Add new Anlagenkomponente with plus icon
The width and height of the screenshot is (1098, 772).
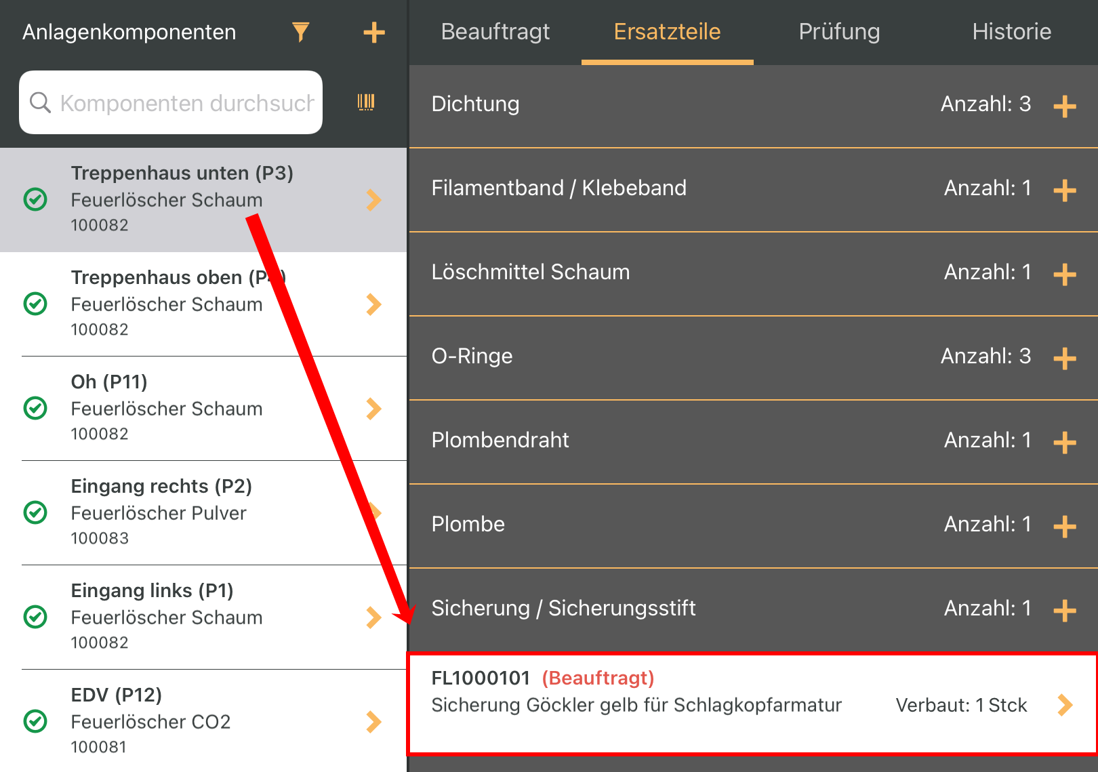(x=374, y=32)
